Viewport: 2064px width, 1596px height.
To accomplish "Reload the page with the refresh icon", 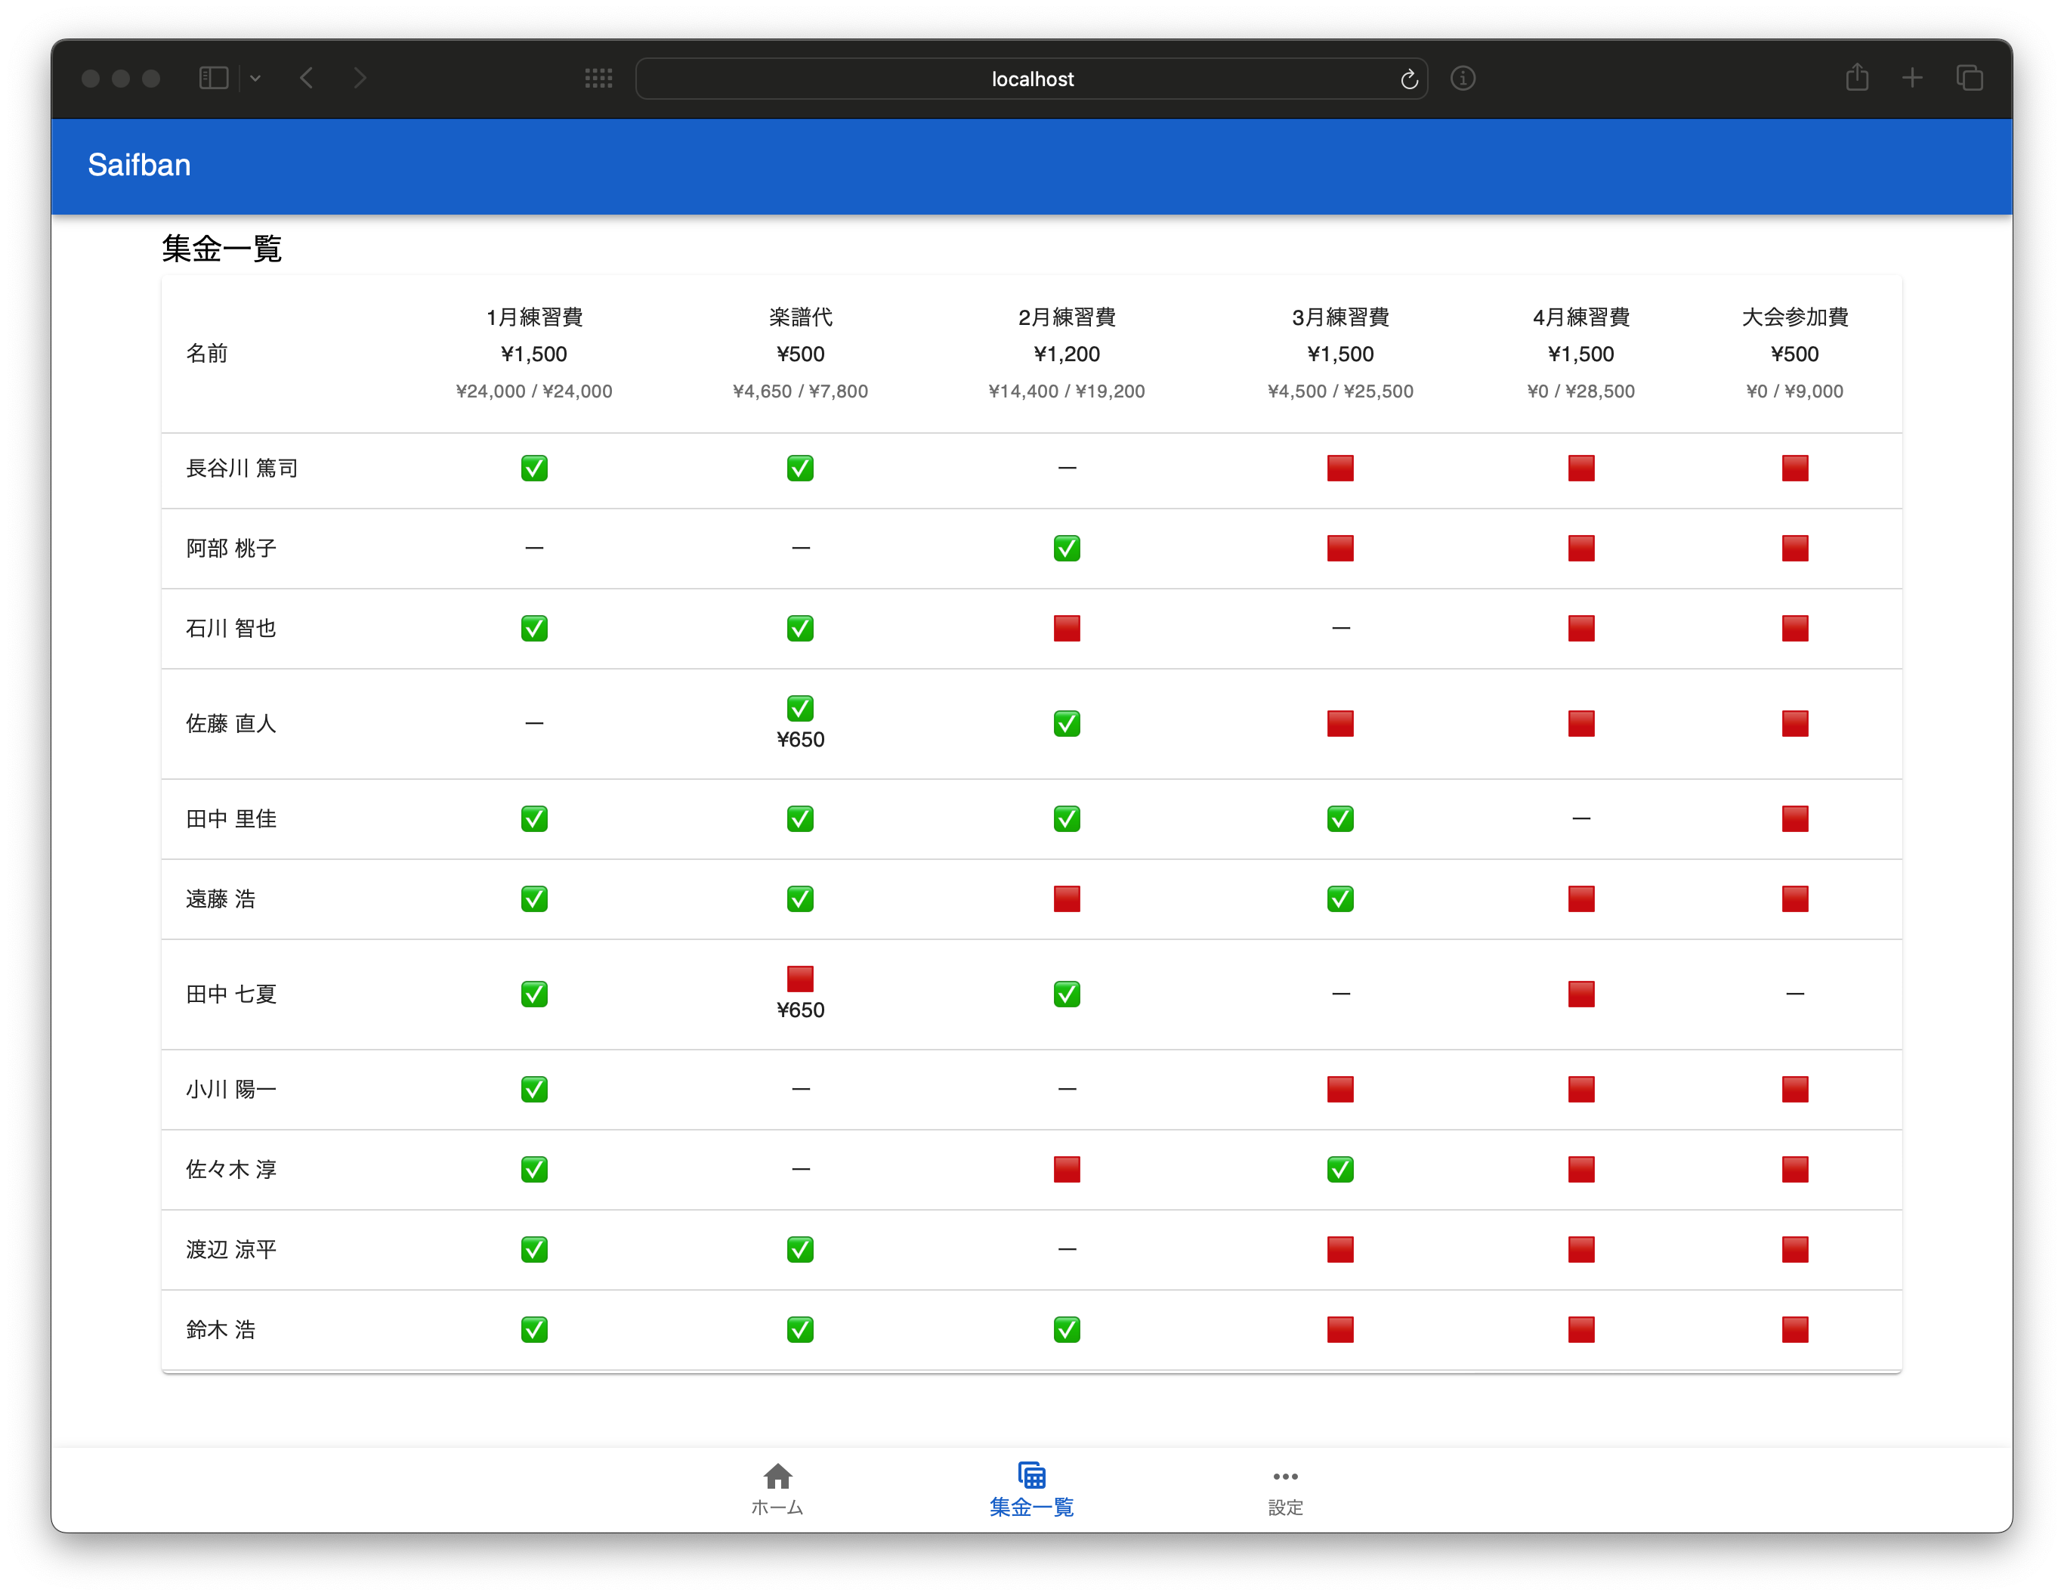I will click(1408, 79).
